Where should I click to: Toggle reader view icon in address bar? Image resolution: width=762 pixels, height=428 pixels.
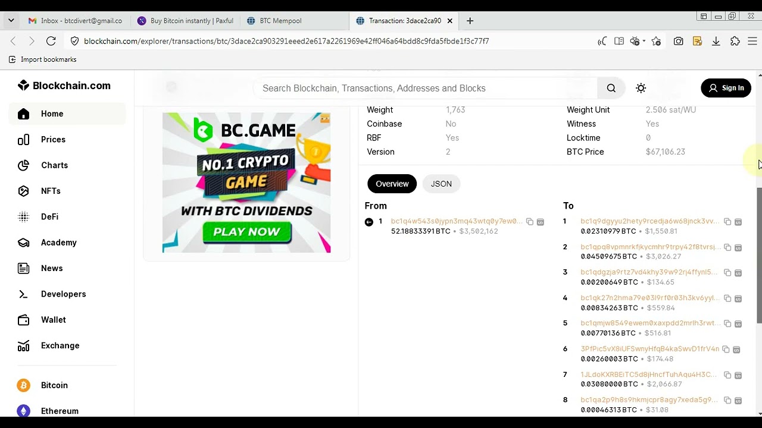[619, 41]
